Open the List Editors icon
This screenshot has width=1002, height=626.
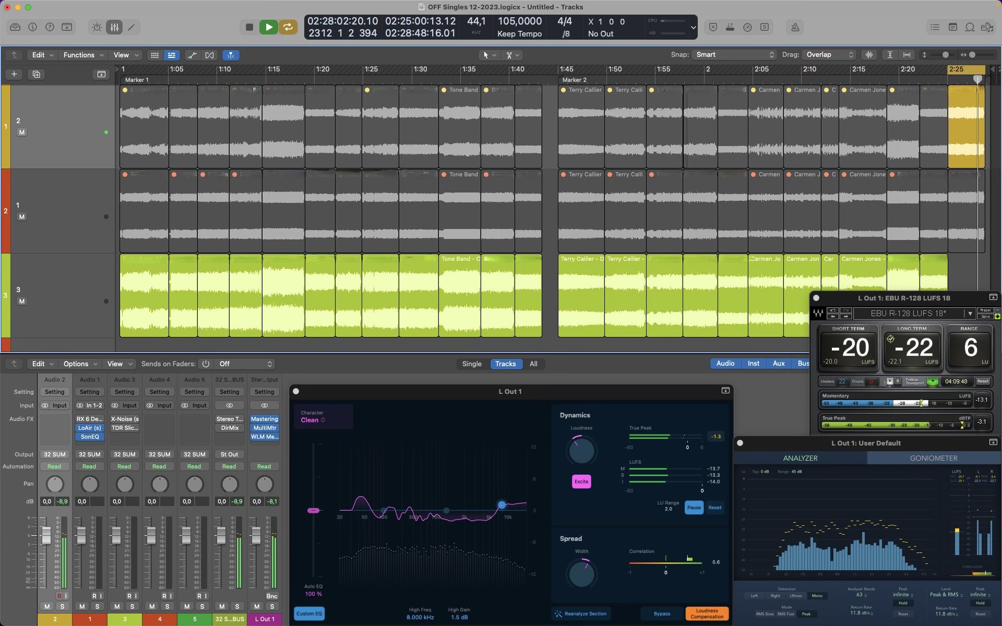point(935,27)
